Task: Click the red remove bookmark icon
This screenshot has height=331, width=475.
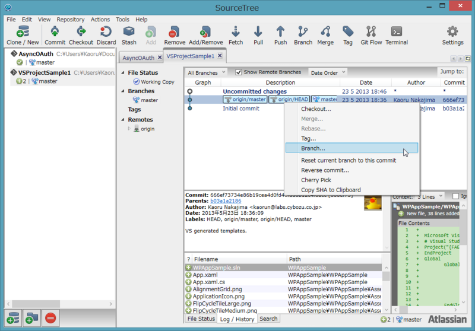Action: 50,319
